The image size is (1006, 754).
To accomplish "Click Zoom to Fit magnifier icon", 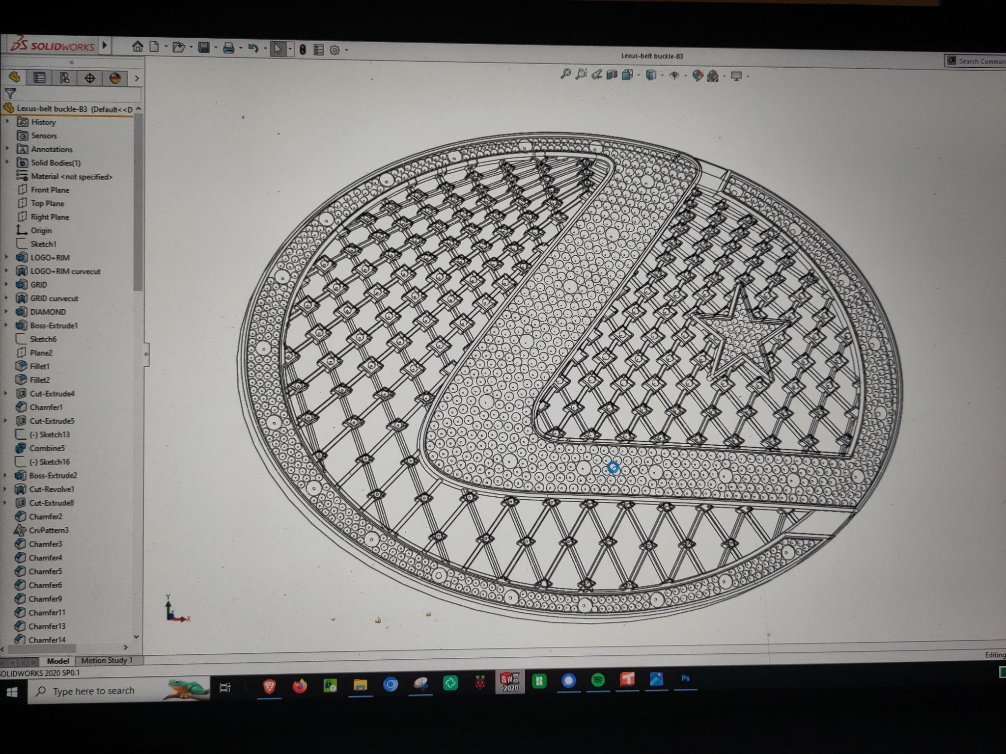I will (x=565, y=74).
